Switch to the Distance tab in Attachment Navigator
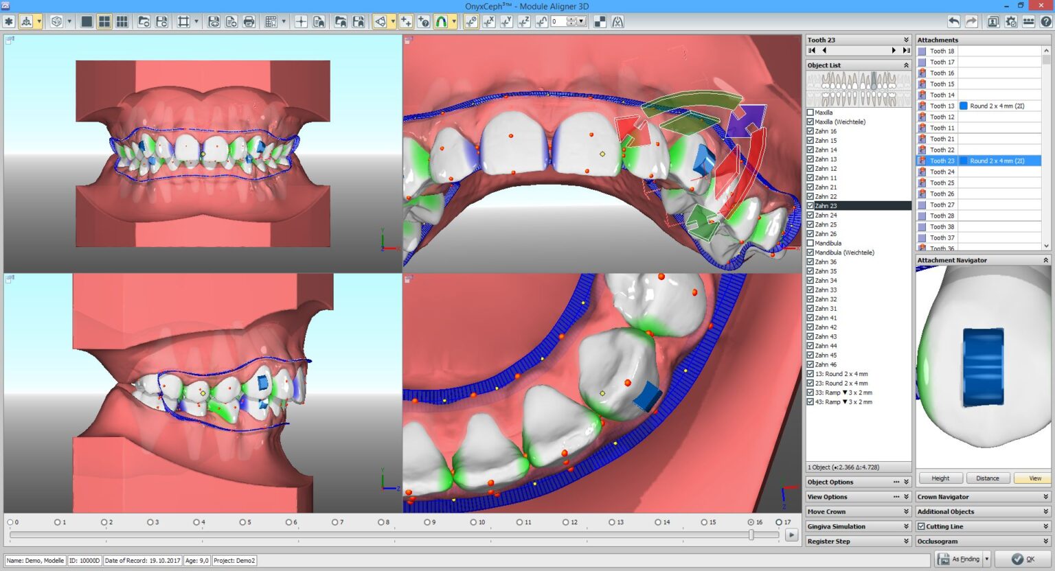This screenshot has height=571, width=1055. 988,478
